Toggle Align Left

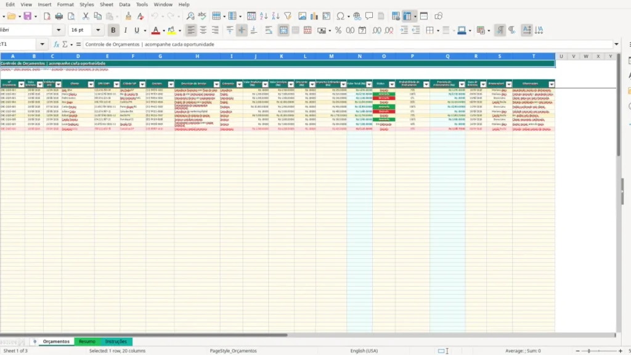coord(191,30)
